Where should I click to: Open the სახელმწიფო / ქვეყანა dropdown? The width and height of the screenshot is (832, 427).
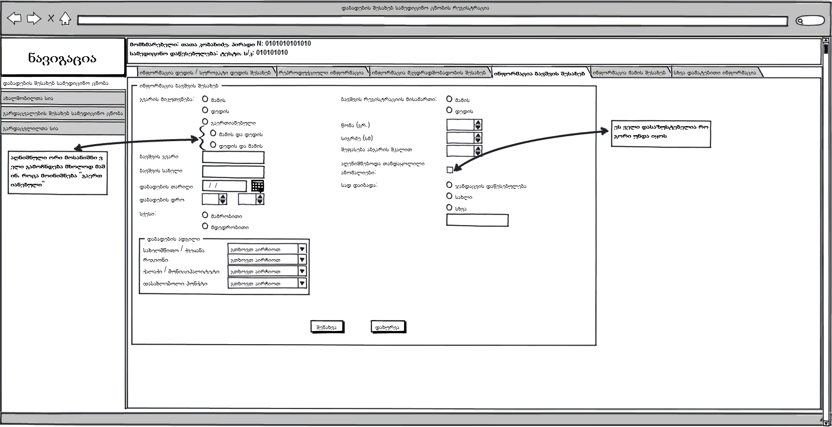[x=301, y=249]
